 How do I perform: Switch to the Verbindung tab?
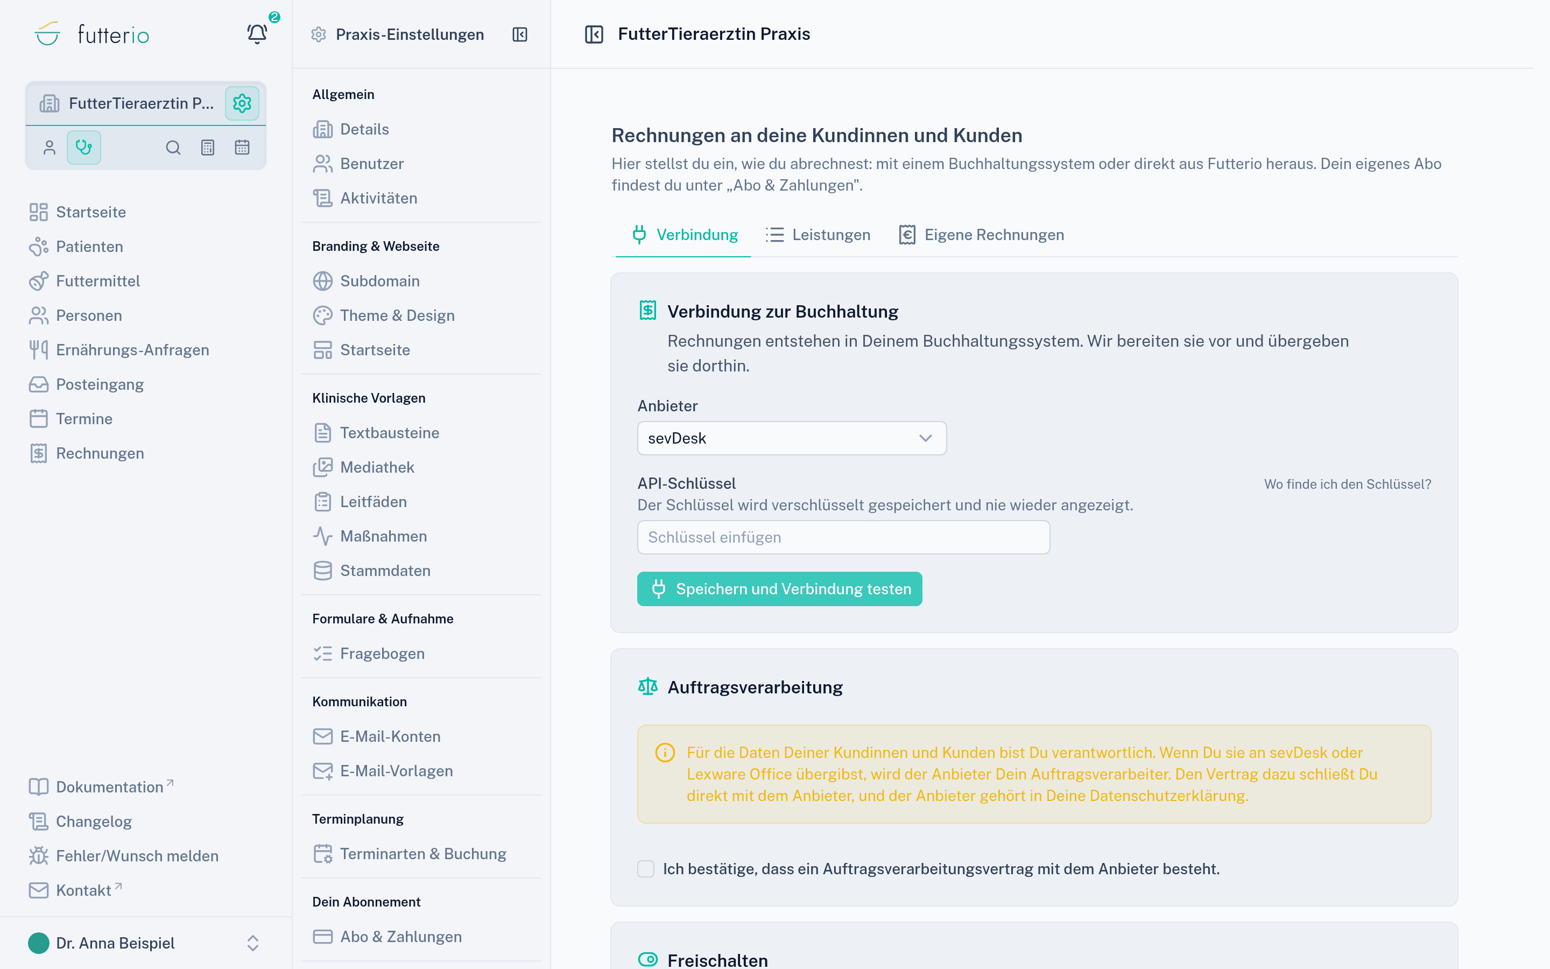pos(684,235)
